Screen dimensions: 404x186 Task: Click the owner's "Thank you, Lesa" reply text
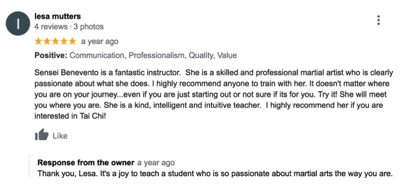point(215,174)
